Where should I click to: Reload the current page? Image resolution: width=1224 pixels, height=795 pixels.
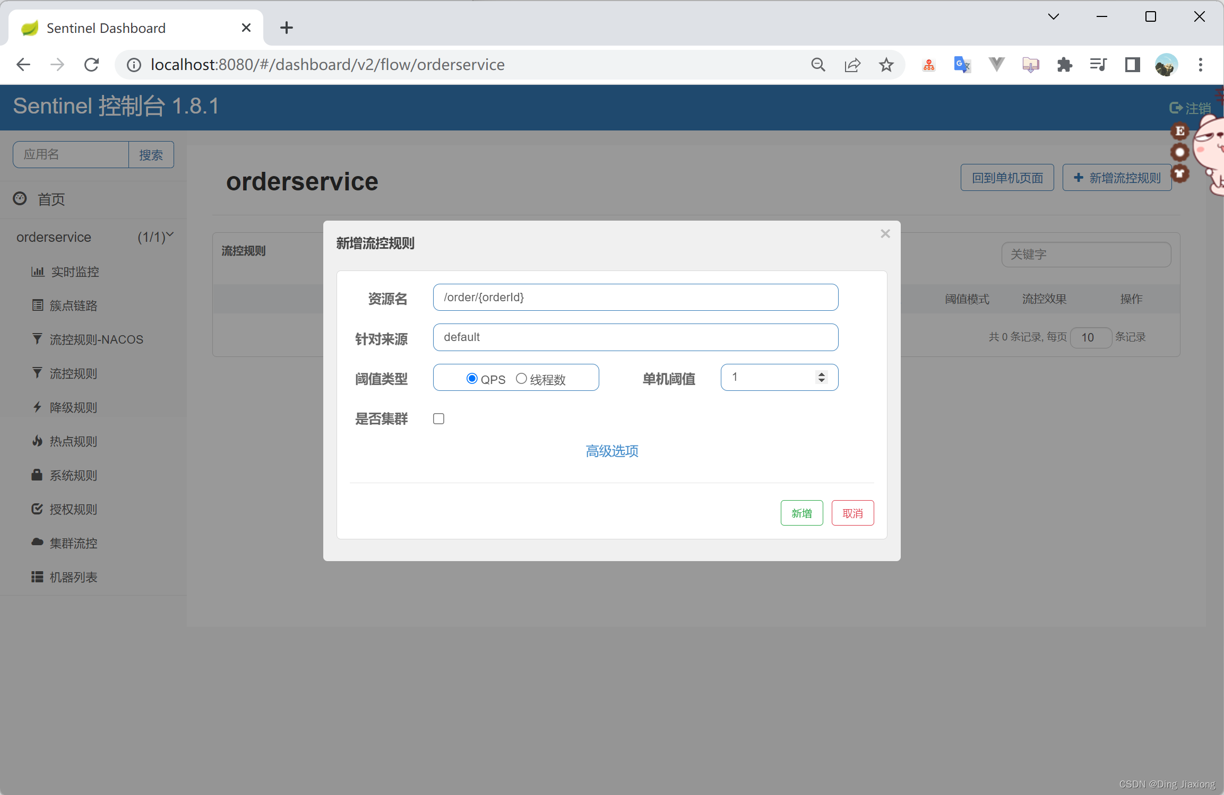click(91, 65)
